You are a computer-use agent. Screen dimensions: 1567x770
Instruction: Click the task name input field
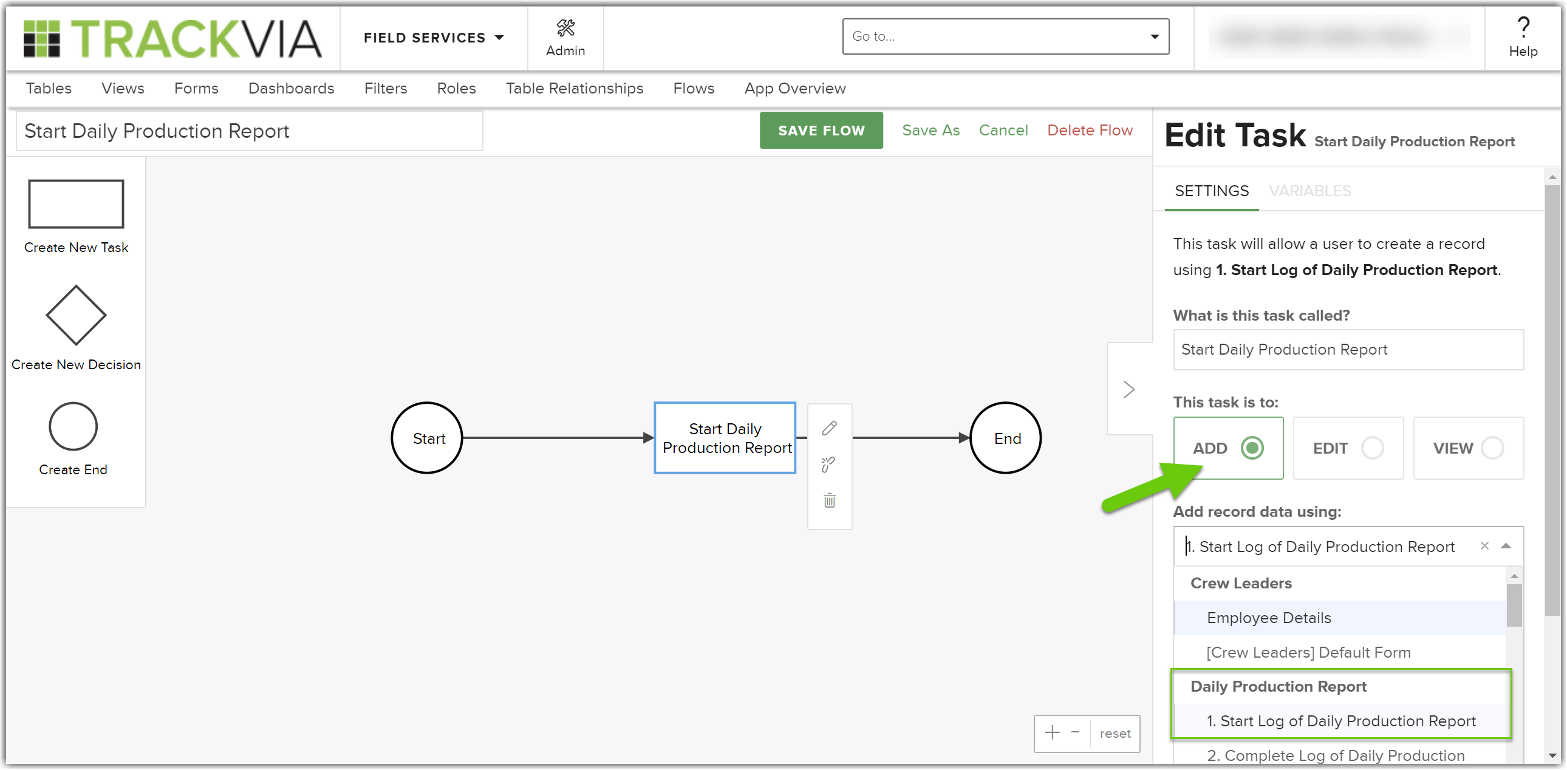[1348, 350]
